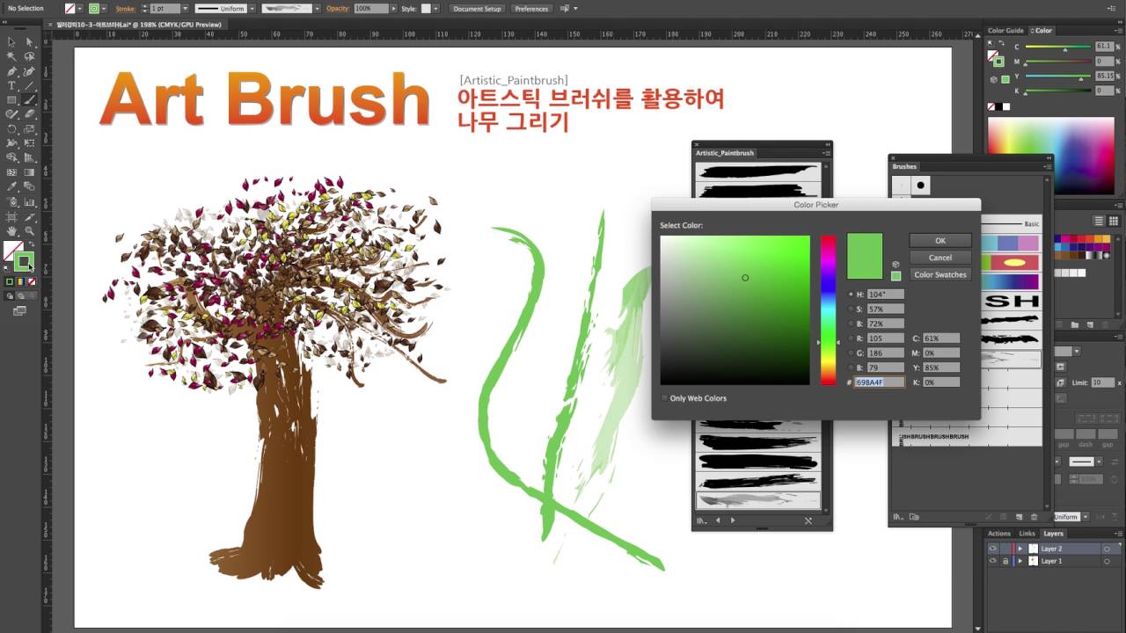This screenshot has width=1126, height=633.
Task: Select the Column Graph tool
Action: [29, 201]
